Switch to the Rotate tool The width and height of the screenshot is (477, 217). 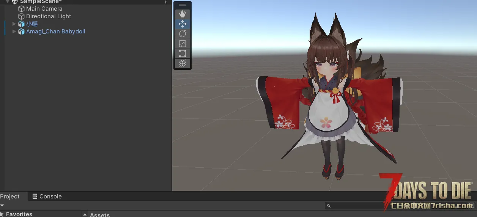coord(183,34)
